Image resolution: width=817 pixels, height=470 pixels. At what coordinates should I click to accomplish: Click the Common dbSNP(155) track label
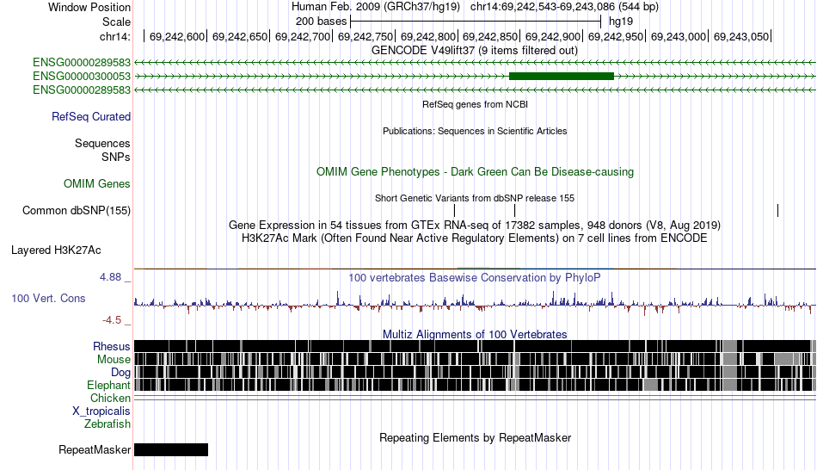[x=77, y=210]
